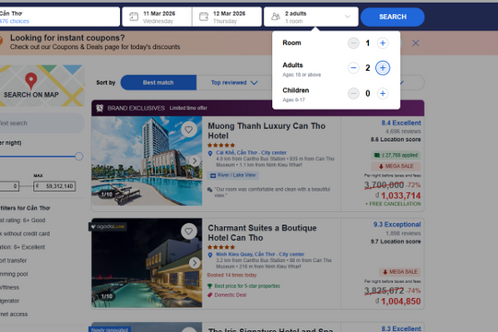Image resolution: width=498 pixels, height=332 pixels.
Task: Close the instant coupons banner
Action: 415,43
